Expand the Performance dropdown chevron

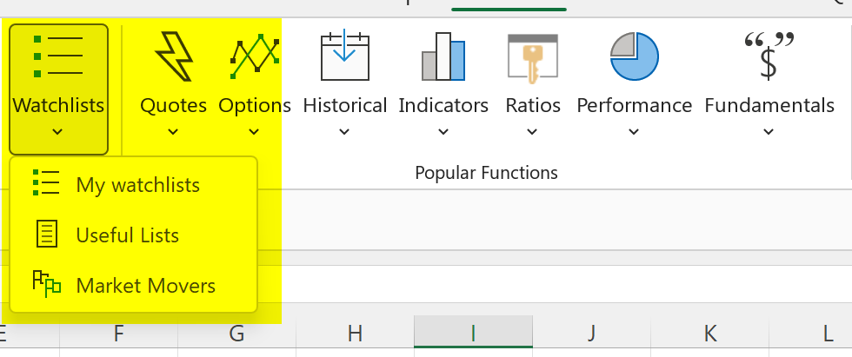[634, 132]
